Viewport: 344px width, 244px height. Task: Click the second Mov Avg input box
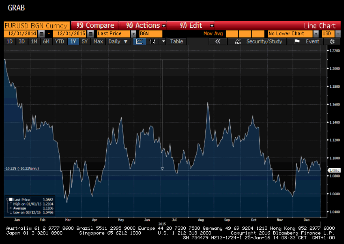(245, 34)
